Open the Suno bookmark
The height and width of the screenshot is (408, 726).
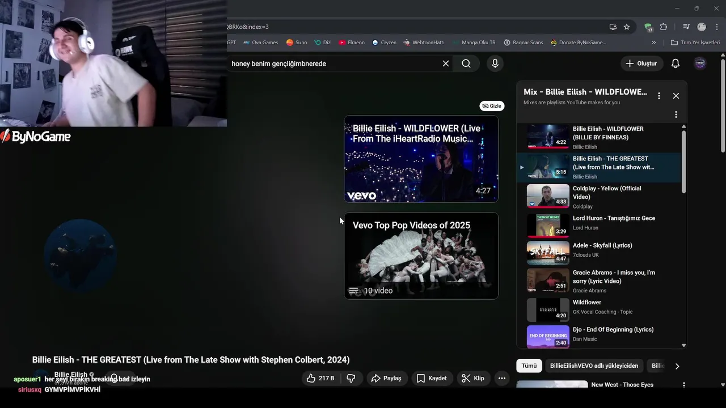pos(297,42)
